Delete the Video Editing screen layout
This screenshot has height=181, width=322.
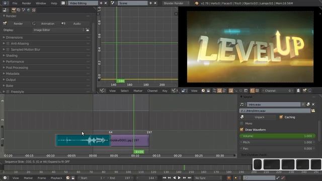point(106,3)
